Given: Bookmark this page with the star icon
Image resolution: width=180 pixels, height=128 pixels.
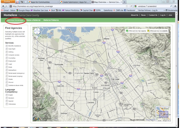Looking at the screenshot, I should pyautogui.click(x=127, y=6).
